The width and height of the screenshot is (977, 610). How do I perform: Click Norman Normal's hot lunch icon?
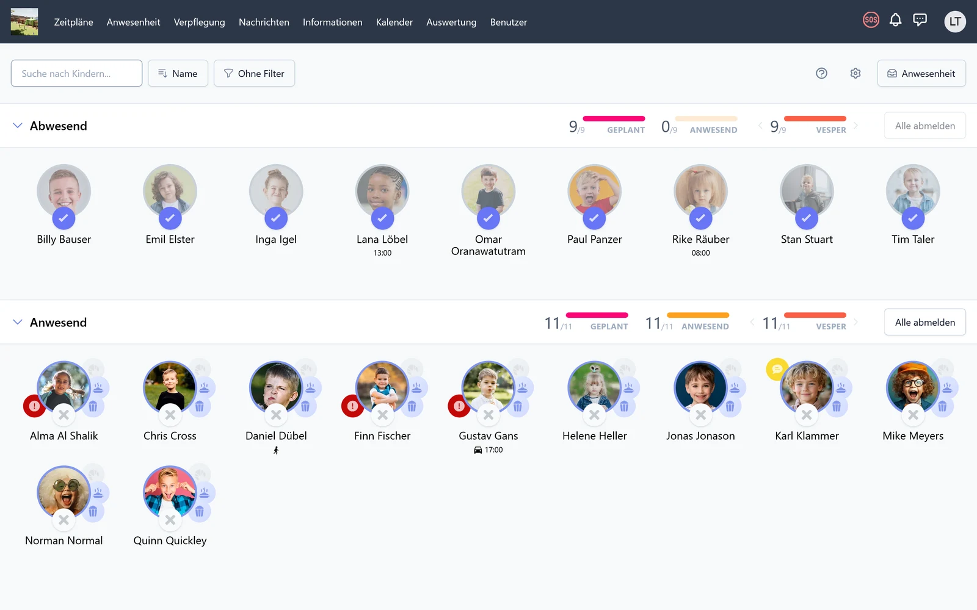pyautogui.click(x=98, y=492)
